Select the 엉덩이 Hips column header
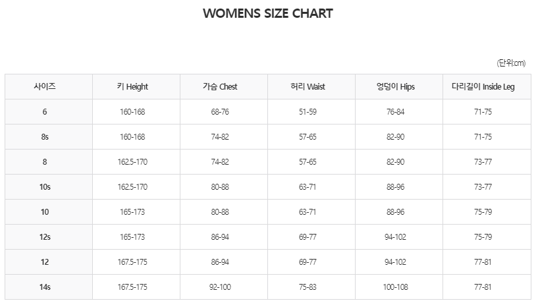 395,86
